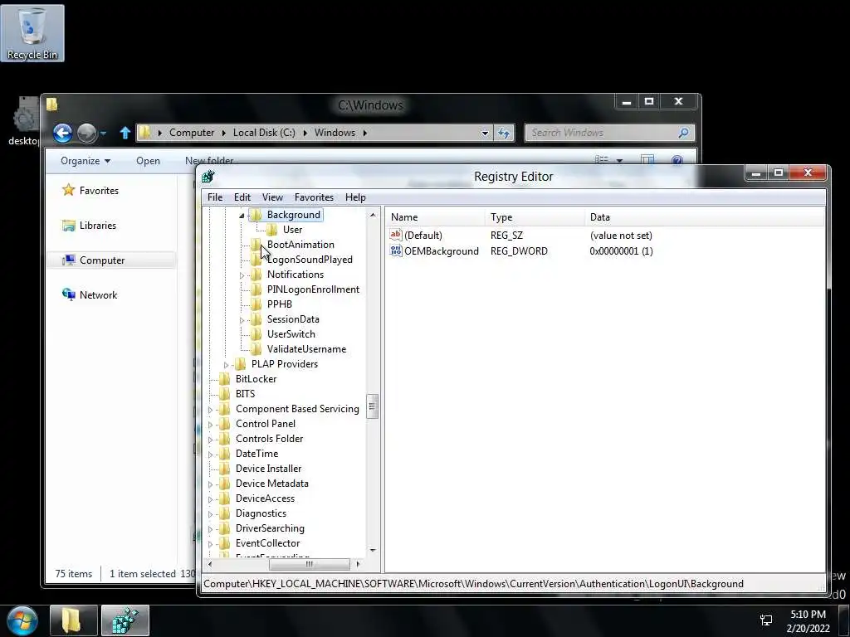Viewport: 850px width, 637px height.
Task: Sort values by the Data column header
Action: pos(705,217)
